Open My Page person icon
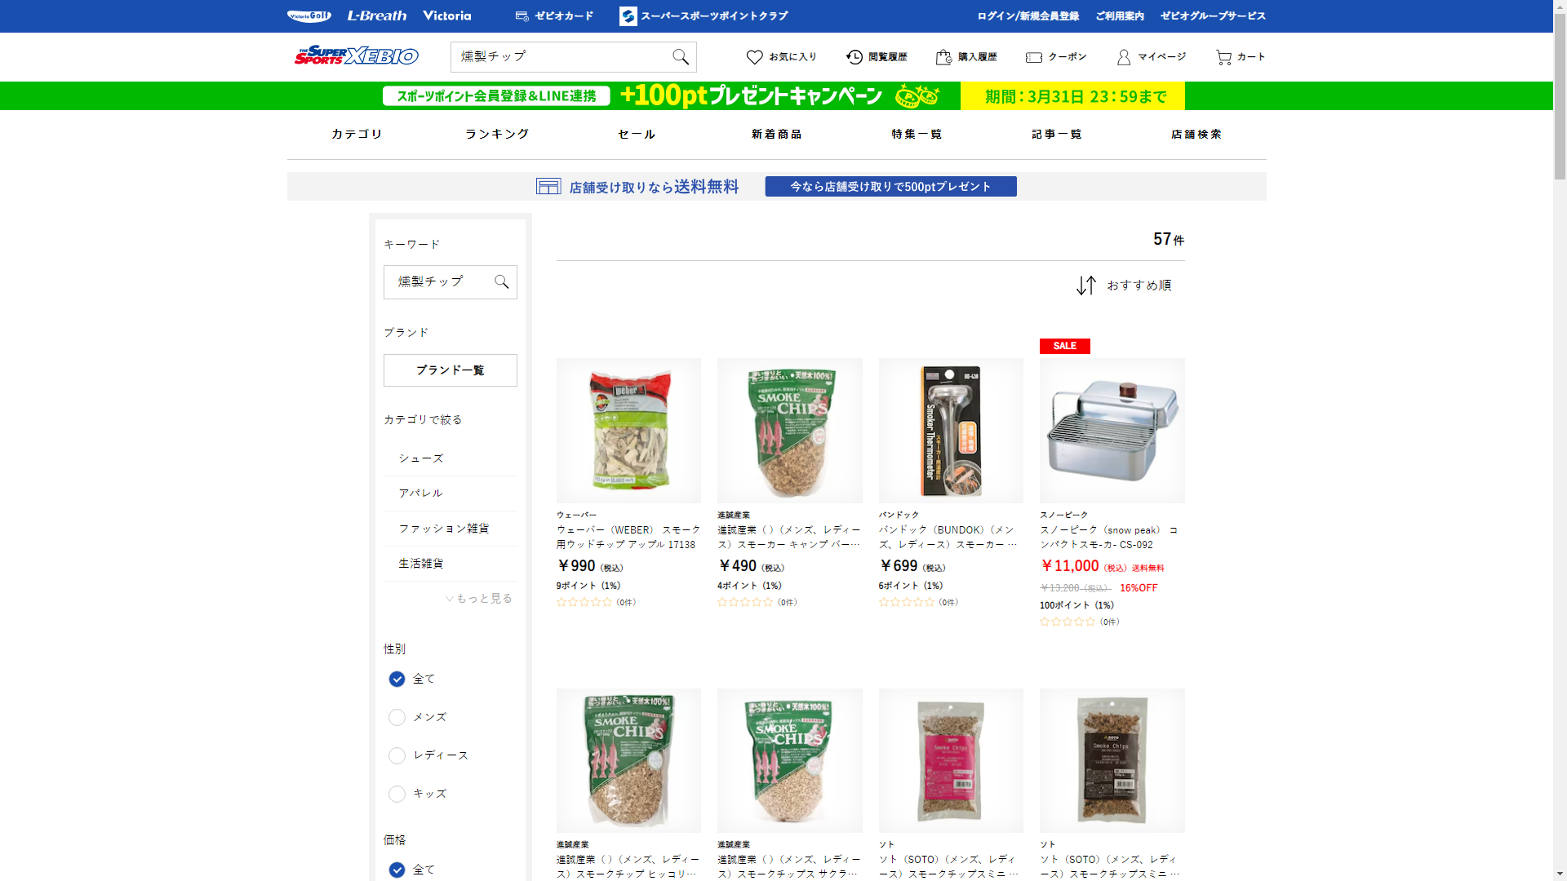Image resolution: width=1567 pixels, height=881 pixels. pos(1124,57)
